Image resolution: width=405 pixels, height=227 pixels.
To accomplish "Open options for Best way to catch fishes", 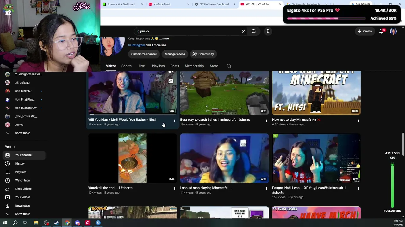I will (x=266, y=120).
